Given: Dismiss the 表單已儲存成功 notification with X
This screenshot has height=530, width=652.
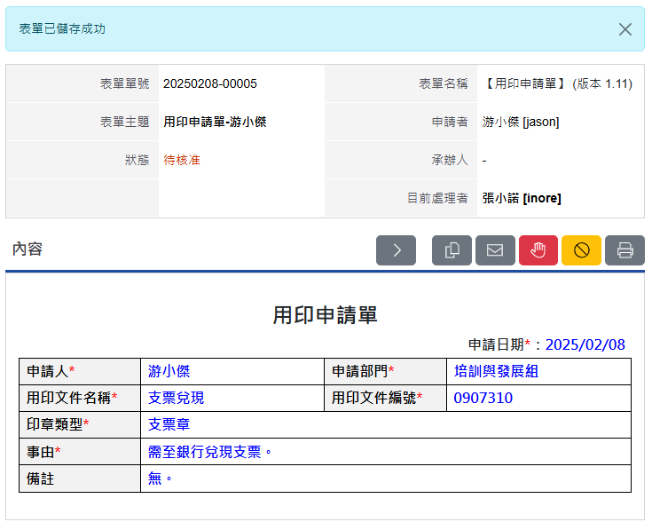Looking at the screenshot, I should (625, 29).
